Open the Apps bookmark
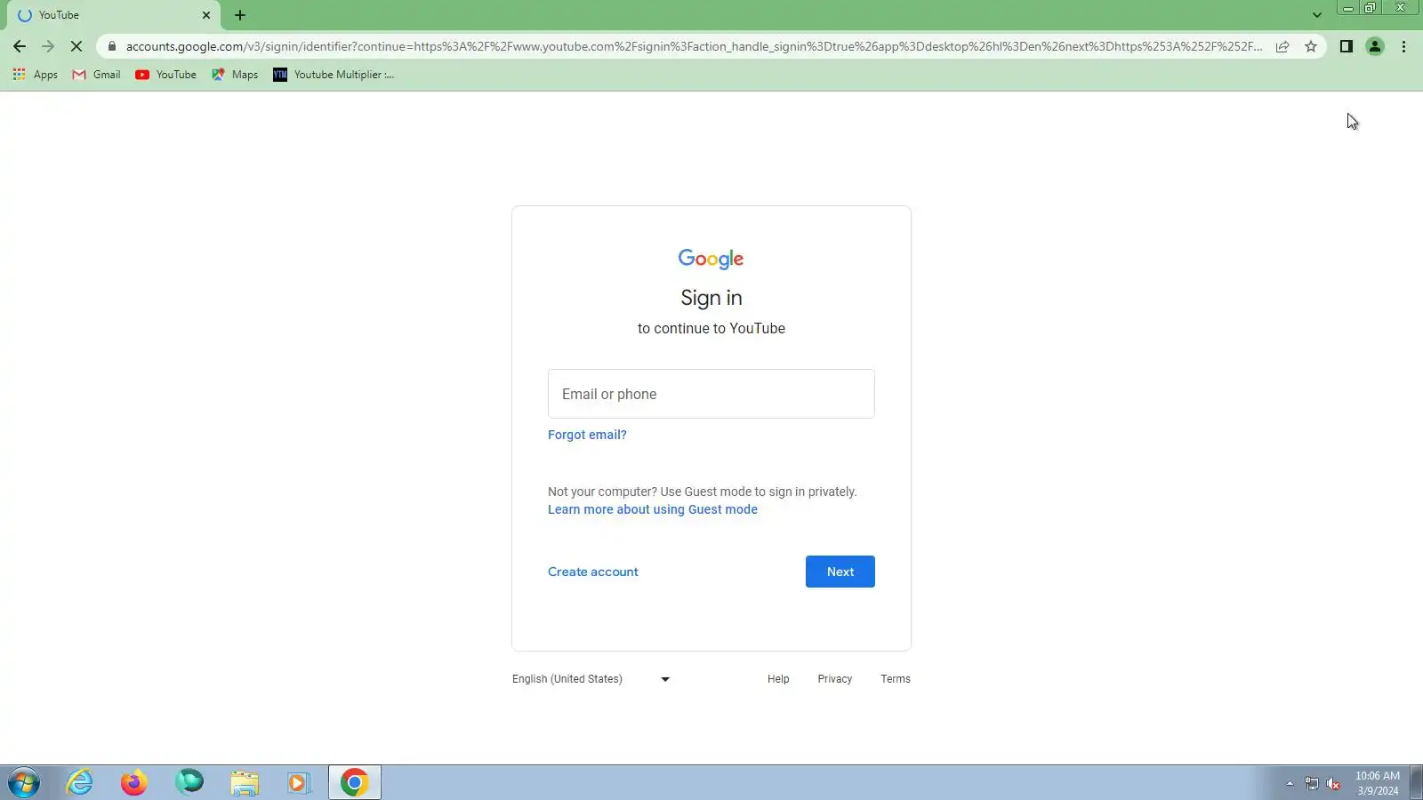This screenshot has height=800, width=1423. (36, 75)
